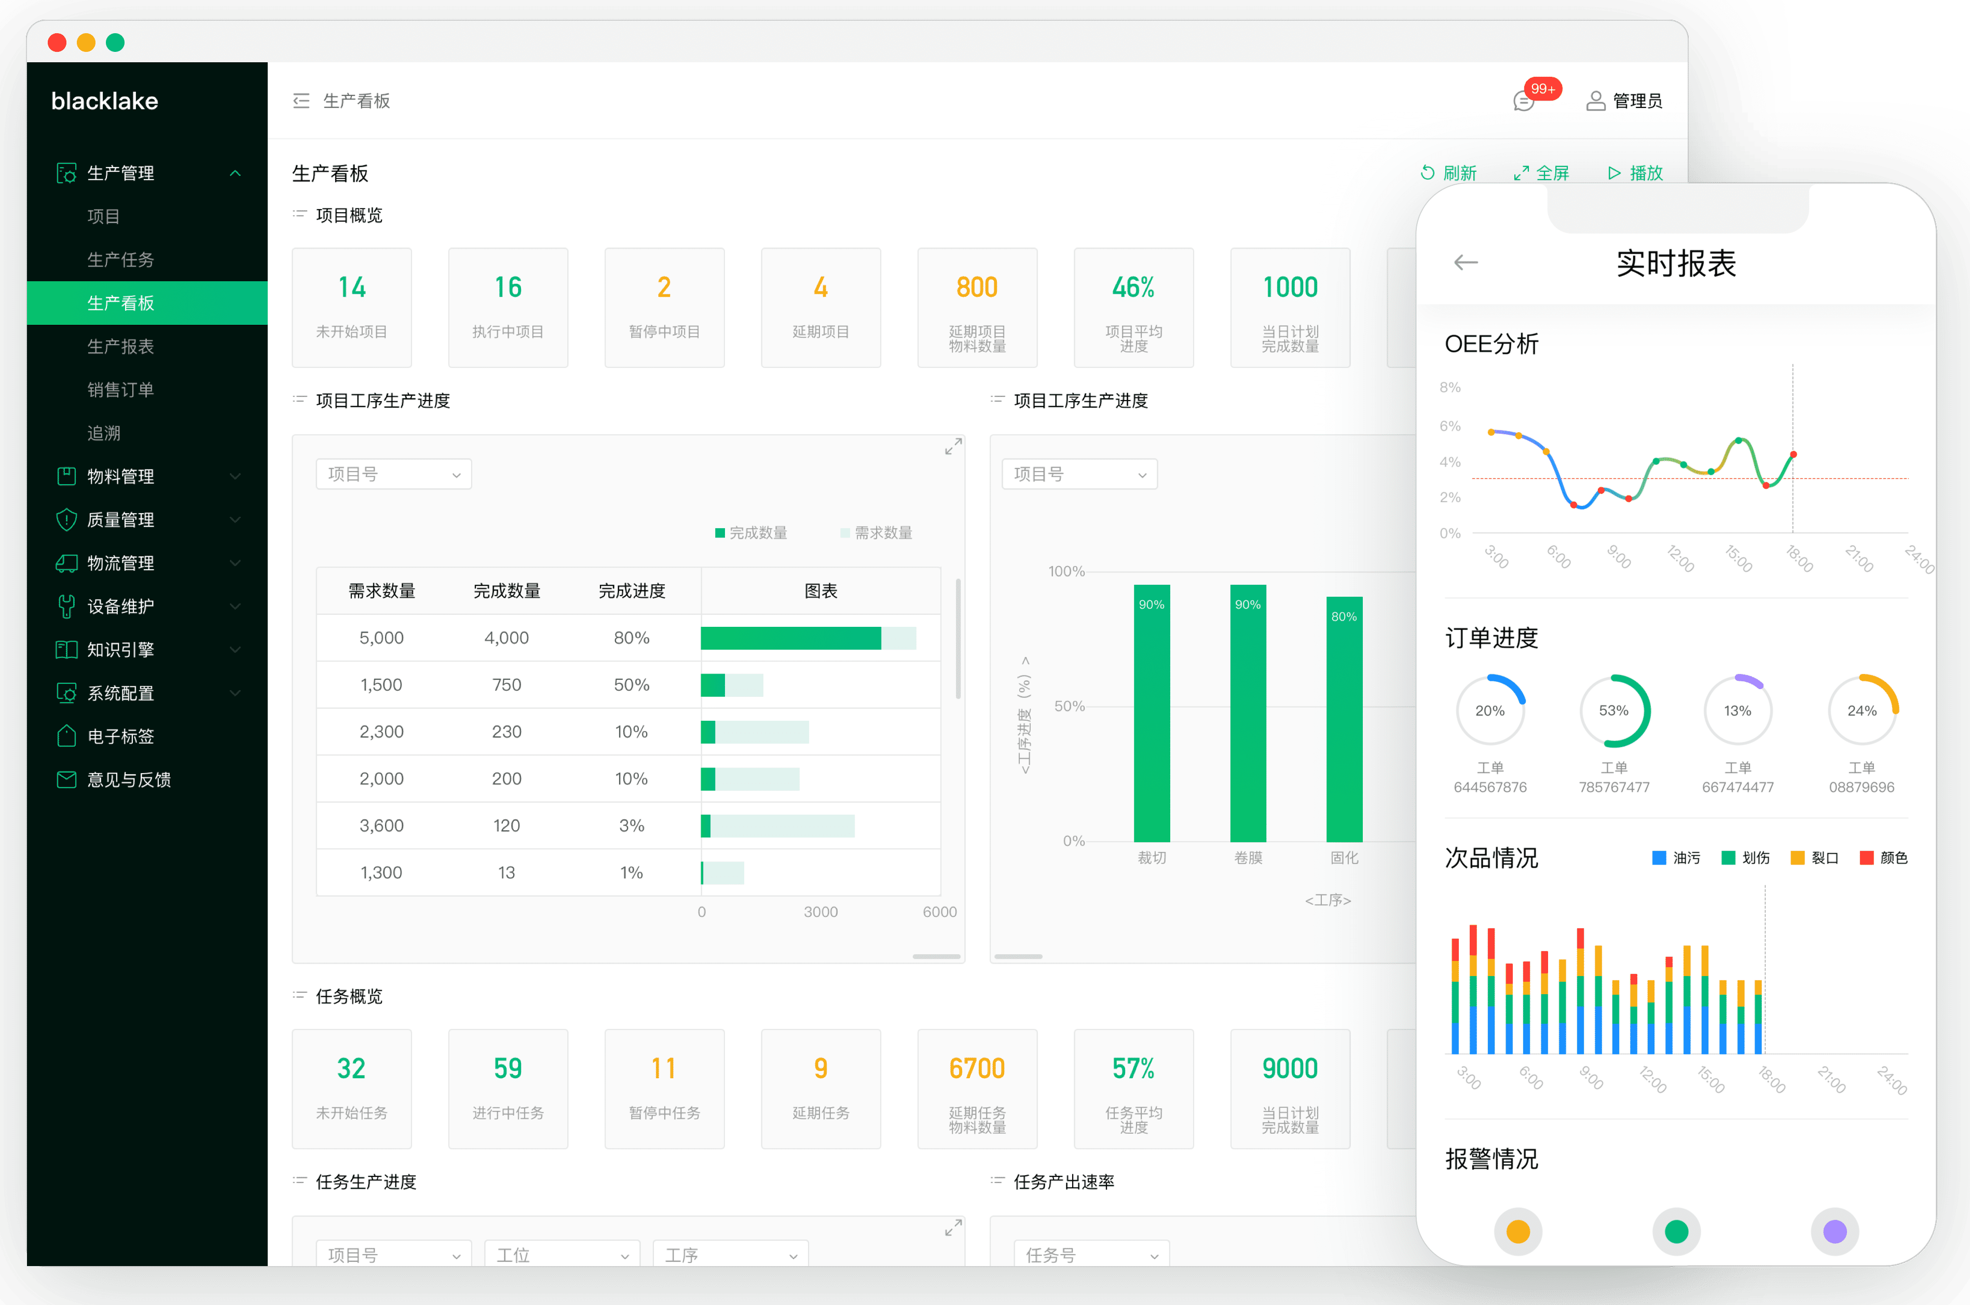
Task: Toggle the 裂口 legend in 次品情况
Action: [1814, 857]
